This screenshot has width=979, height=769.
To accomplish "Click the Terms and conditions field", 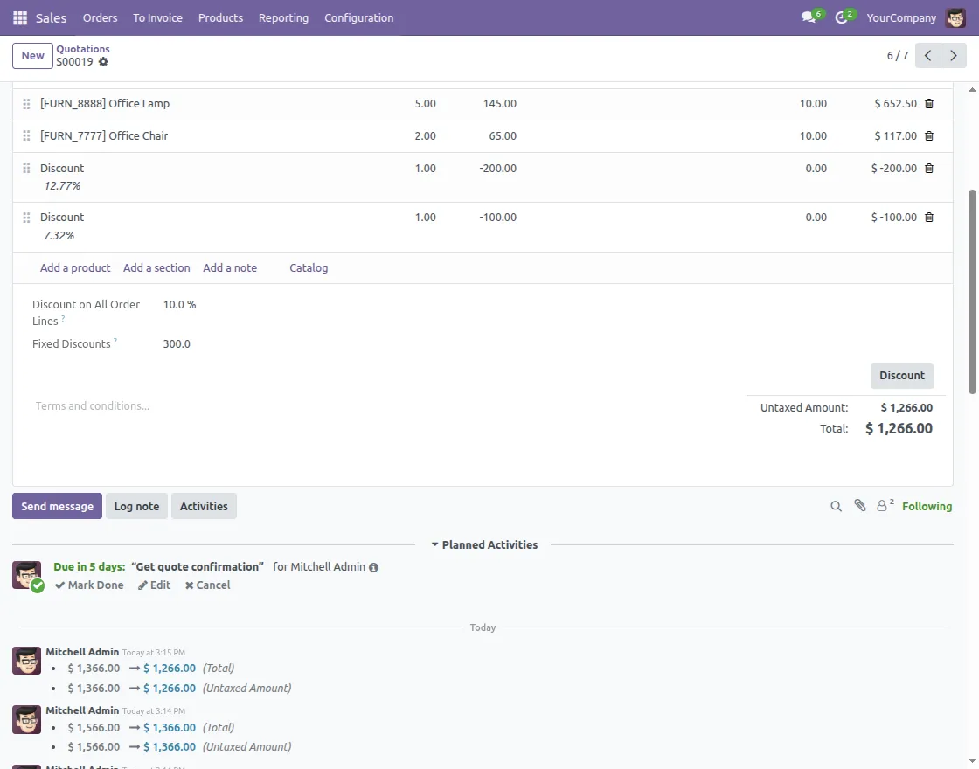I will (x=92, y=406).
